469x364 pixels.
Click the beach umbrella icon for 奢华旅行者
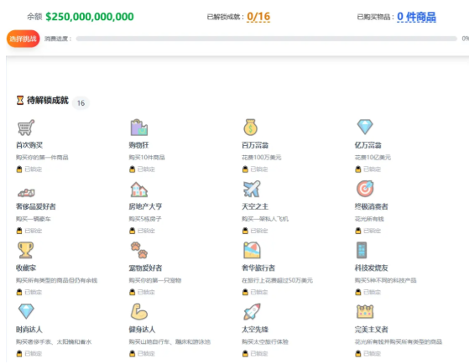pyautogui.click(x=252, y=250)
